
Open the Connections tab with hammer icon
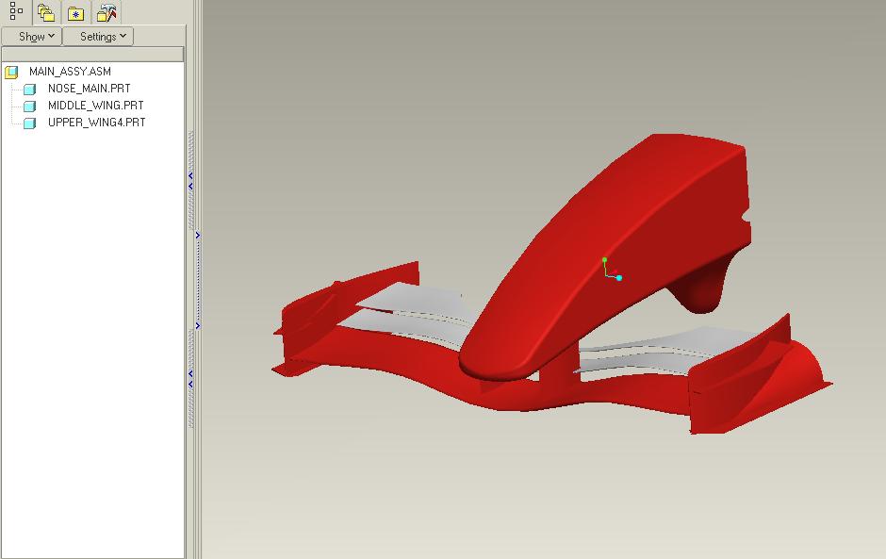[107, 12]
